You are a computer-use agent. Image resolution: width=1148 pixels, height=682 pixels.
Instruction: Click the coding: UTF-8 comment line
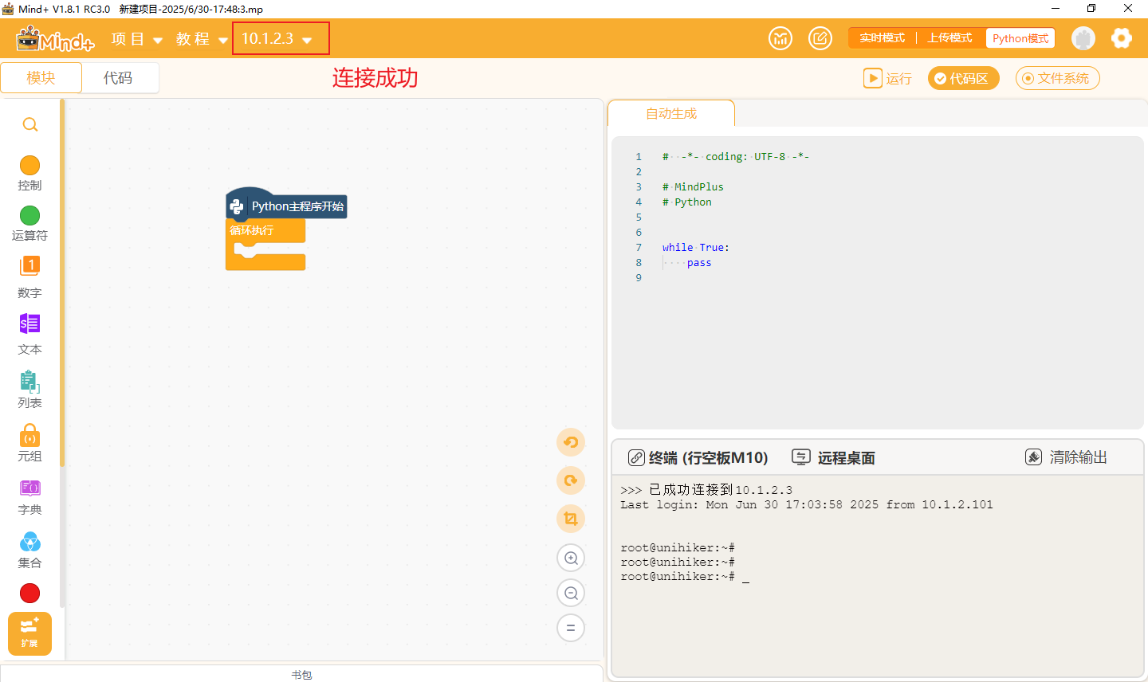pos(735,157)
